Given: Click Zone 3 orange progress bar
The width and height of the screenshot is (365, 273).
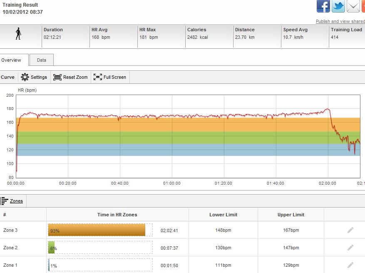Looking at the screenshot, I should coord(97,230).
